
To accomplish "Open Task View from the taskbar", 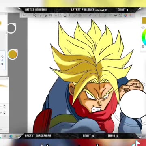I will (x=5, y=136).
